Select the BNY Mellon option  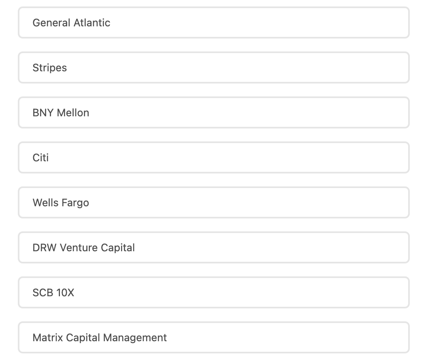click(x=213, y=113)
